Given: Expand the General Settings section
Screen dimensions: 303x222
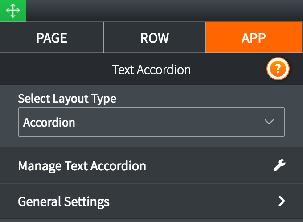Looking at the screenshot, I should click(x=151, y=201).
